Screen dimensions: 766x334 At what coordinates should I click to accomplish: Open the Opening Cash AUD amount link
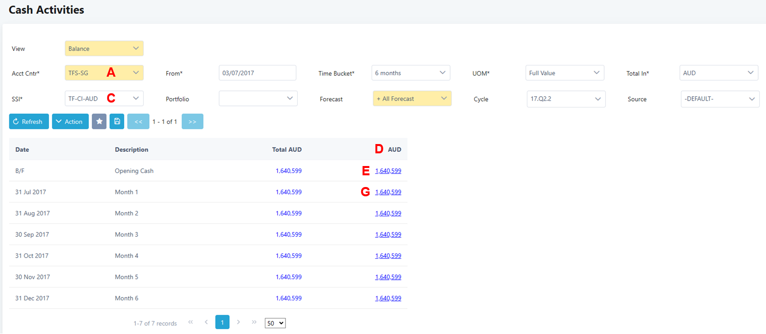[388, 171]
